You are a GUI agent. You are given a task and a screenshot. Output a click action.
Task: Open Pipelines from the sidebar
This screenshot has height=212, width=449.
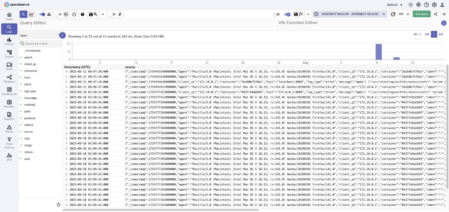(x=9, y=79)
